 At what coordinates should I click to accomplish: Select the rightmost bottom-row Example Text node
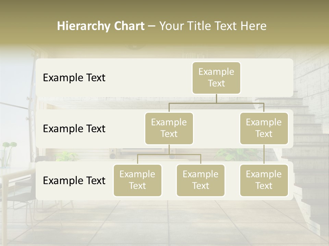pos(264,180)
